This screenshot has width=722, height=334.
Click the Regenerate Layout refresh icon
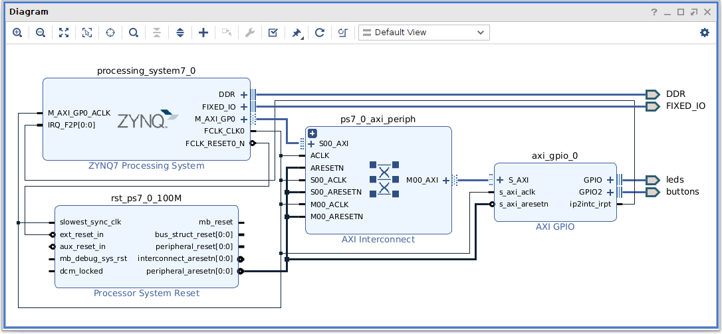[319, 33]
